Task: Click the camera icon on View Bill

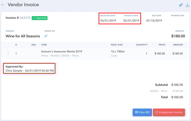Action: click(x=137, y=112)
